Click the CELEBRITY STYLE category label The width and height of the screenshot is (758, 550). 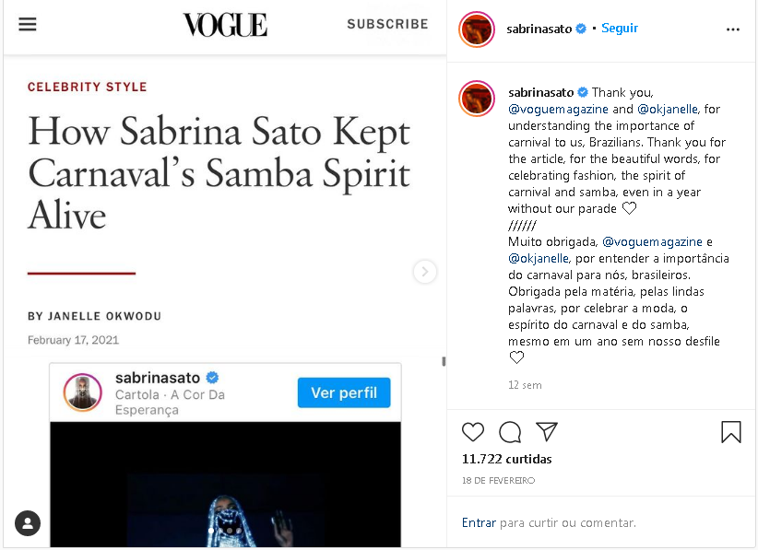tap(87, 87)
